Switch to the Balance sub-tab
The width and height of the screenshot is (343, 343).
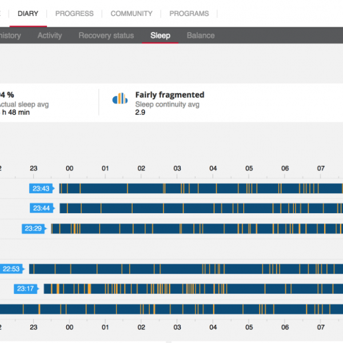click(x=201, y=35)
